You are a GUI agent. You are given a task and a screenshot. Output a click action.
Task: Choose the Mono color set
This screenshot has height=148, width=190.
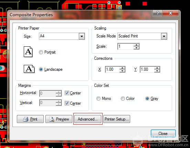tap(98, 99)
